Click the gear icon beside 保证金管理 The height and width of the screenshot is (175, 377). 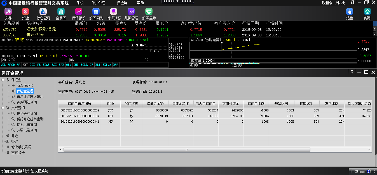[13, 91]
